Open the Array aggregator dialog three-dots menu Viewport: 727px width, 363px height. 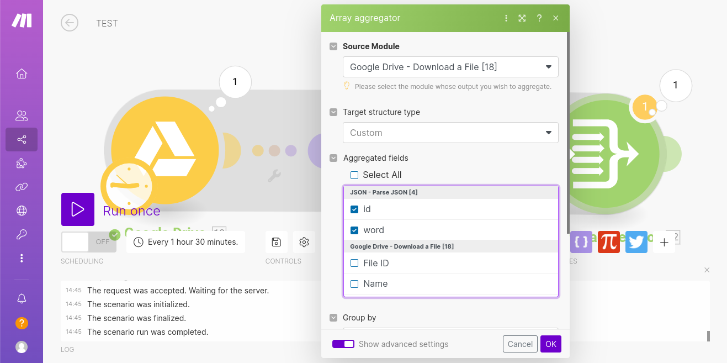tap(506, 18)
